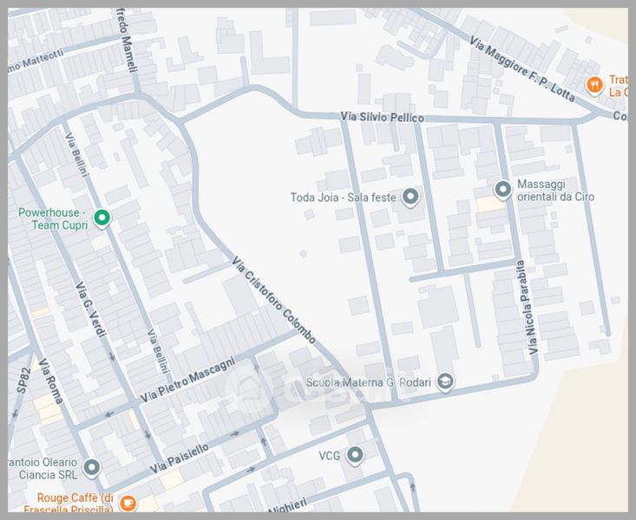The width and height of the screenshot is (636, 520).
Task: Click the Powerhouse - Team Cupri text label
Action: (52, 218)
